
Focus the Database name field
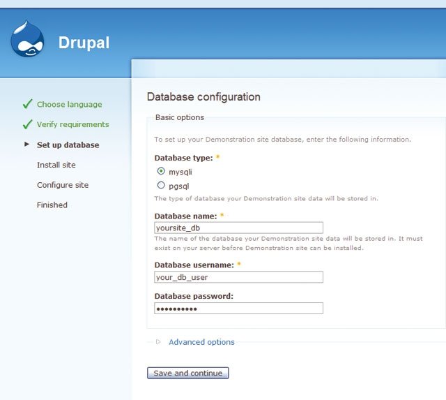pyautogui.click(x=238, y=228)
